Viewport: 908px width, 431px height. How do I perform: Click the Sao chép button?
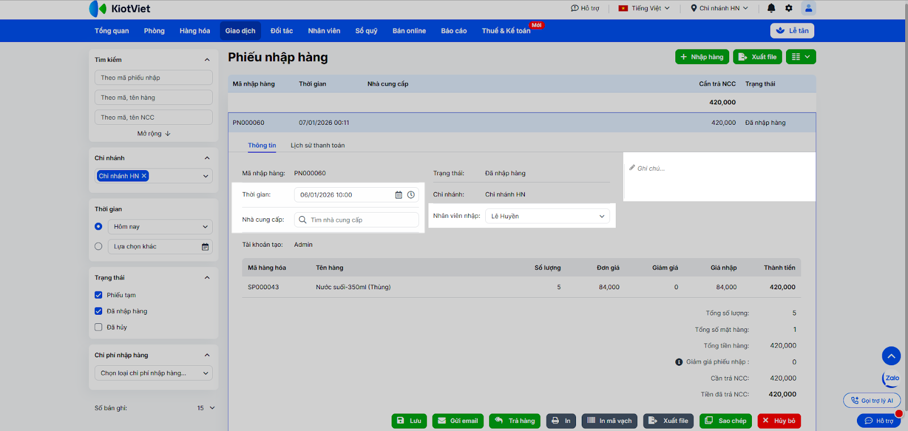(x=726, y=421)
